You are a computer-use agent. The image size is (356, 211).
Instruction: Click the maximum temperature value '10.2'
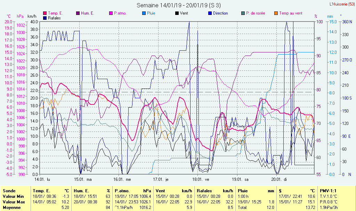65,202
